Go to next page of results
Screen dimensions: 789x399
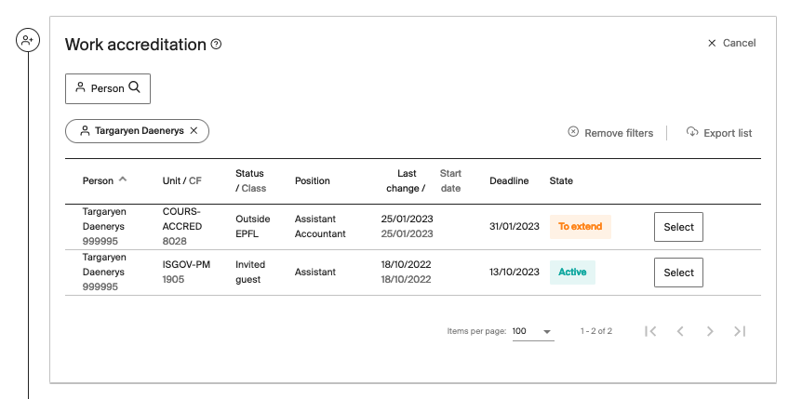(710, 331)
